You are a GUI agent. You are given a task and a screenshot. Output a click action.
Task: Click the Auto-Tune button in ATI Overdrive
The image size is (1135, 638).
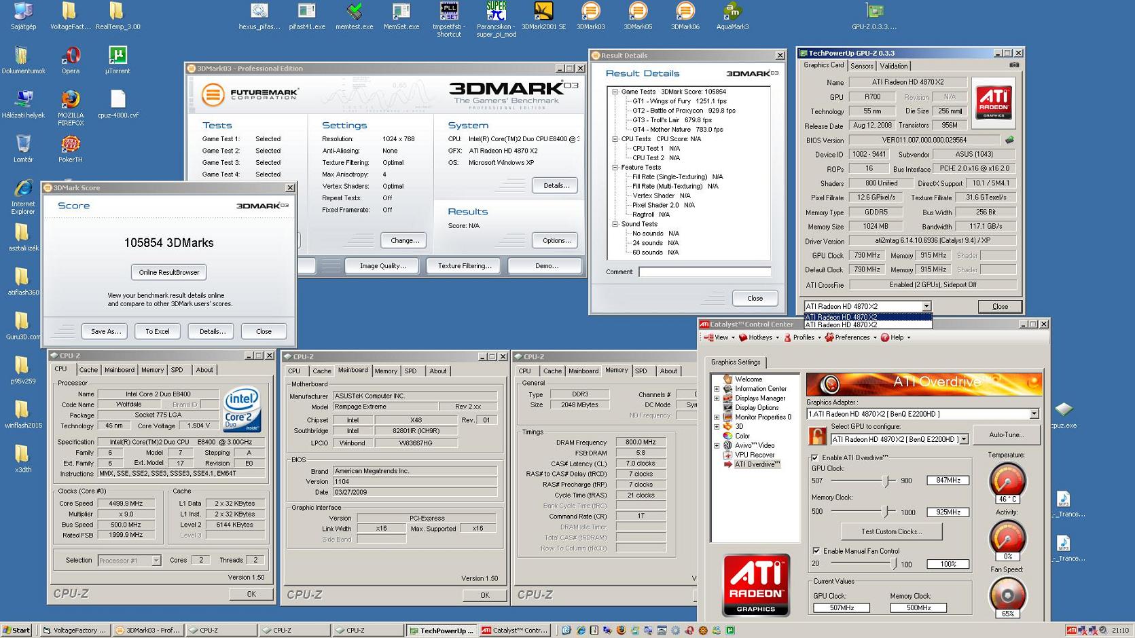[1006, 435]
